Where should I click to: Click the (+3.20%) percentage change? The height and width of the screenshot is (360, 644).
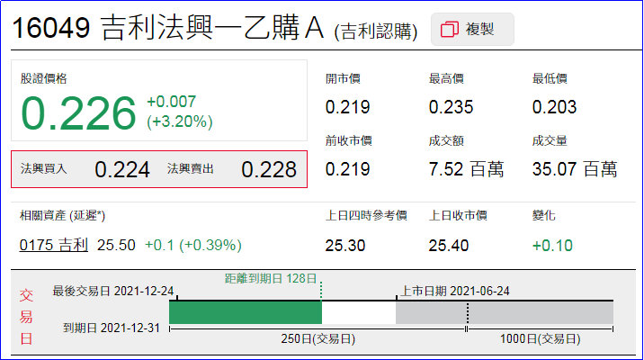[180, 121]
